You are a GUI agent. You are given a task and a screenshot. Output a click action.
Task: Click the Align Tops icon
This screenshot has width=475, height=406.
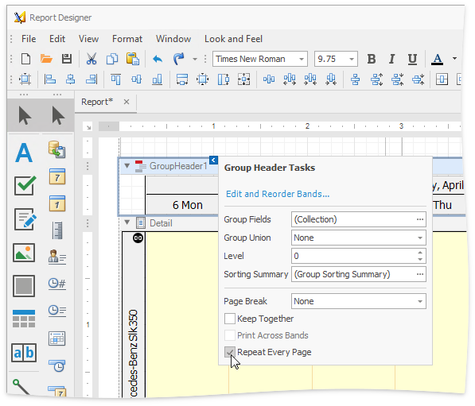tap(115, 79)
